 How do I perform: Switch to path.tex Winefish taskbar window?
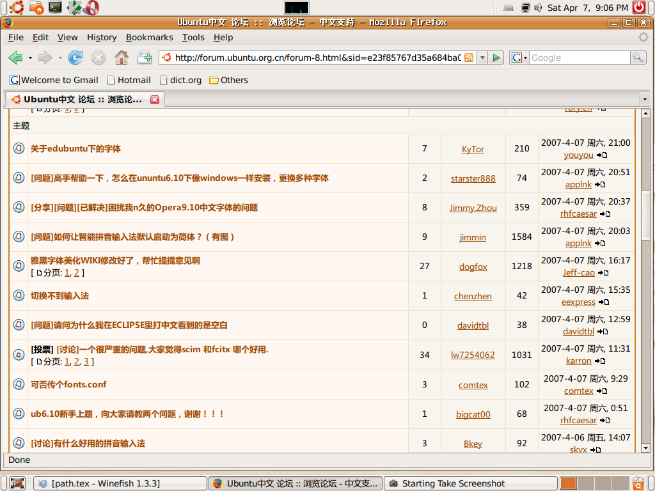120,483
